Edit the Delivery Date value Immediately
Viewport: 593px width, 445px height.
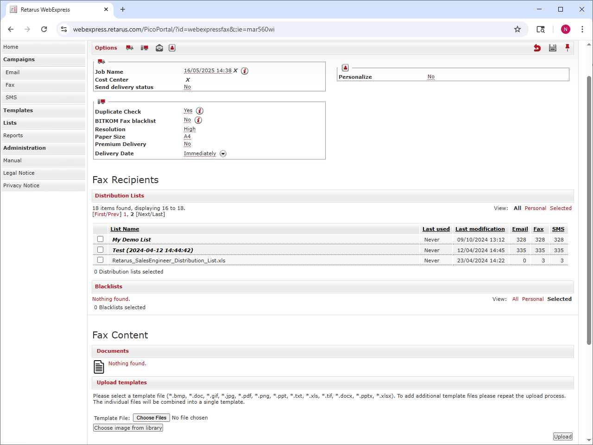tap(200, 154)
